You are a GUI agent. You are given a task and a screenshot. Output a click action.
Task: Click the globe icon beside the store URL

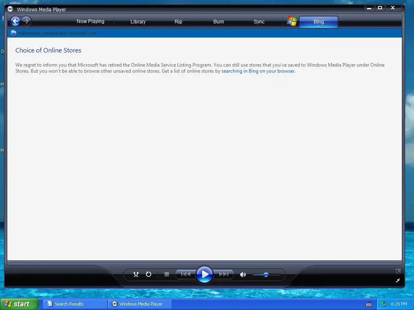point(13,33)
